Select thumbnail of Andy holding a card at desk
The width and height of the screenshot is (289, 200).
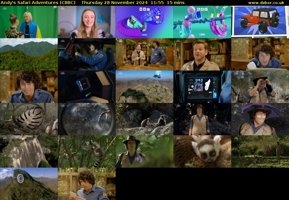260,54
